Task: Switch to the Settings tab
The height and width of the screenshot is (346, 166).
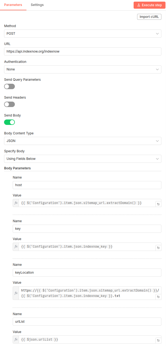Action: 37,5
